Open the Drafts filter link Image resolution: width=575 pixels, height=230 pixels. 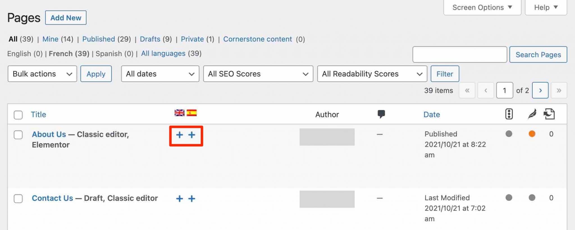click(150, 39)
